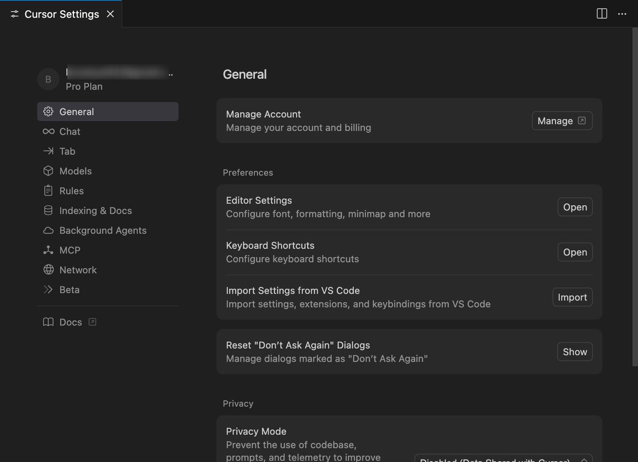Click the Chat infinity icon

(48, 131)
